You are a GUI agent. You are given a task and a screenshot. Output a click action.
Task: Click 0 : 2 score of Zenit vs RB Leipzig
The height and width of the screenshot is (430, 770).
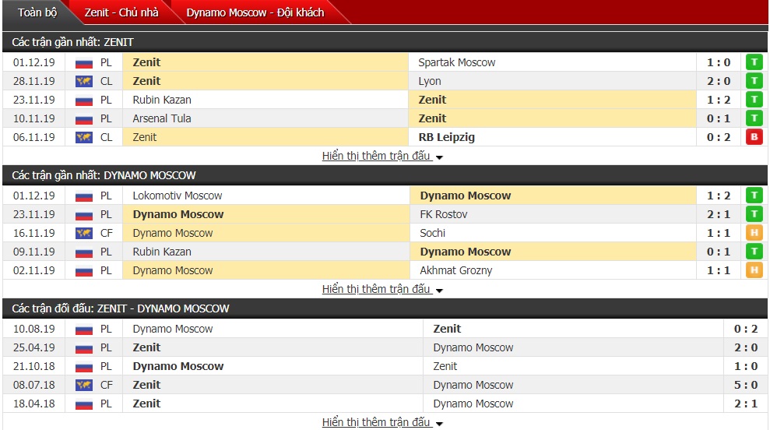pos(719,137)
